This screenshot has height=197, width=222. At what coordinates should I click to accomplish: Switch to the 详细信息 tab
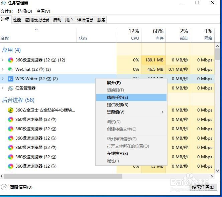click(85, 20)
